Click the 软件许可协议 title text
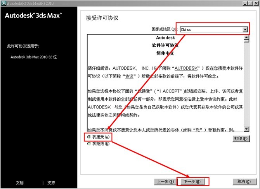 pyautogui.click(x=165, y=45)
